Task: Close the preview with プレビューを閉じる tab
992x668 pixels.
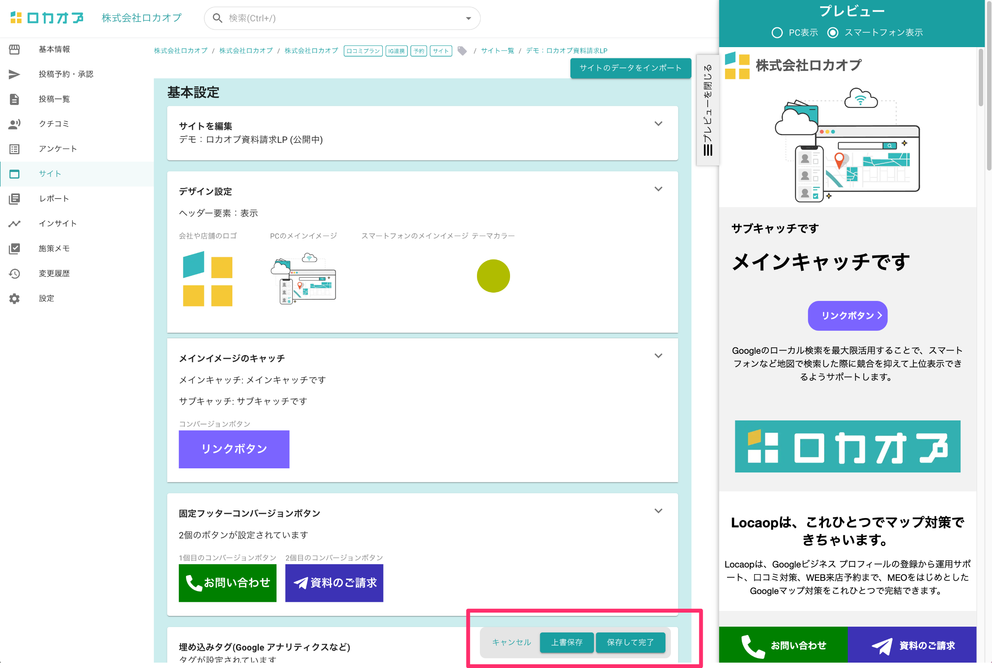Action: tap(708, 110)
